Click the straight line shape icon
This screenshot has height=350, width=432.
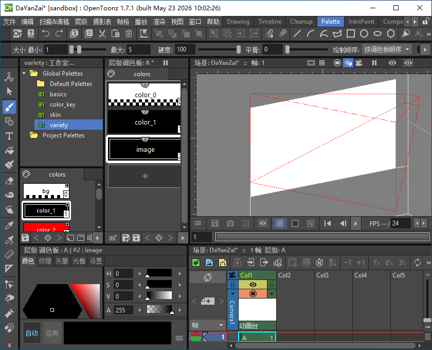click(297, 33)
